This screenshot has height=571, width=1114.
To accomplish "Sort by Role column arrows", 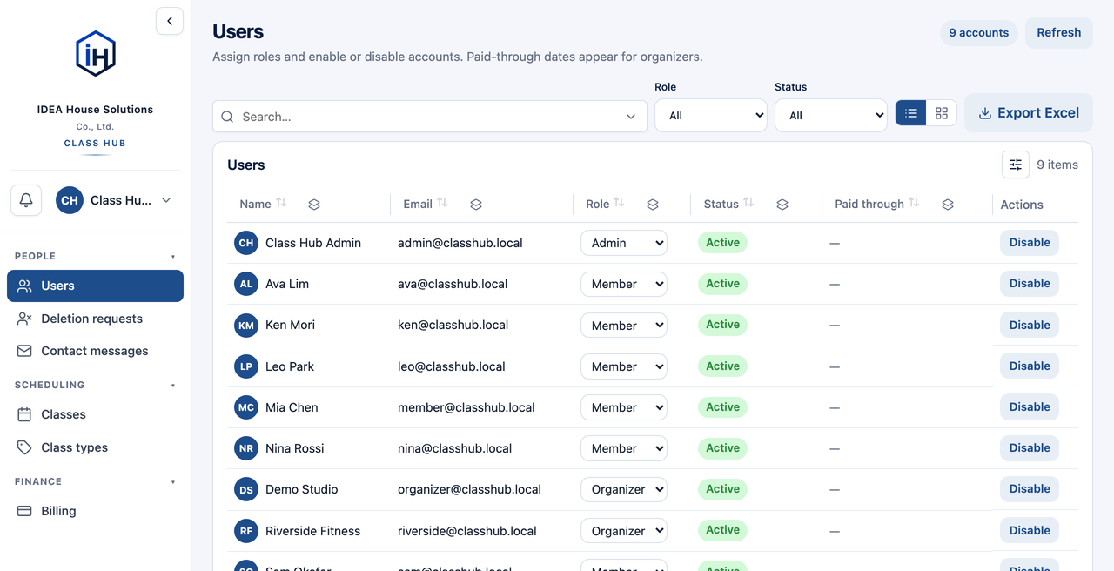I will click(619, 203).
